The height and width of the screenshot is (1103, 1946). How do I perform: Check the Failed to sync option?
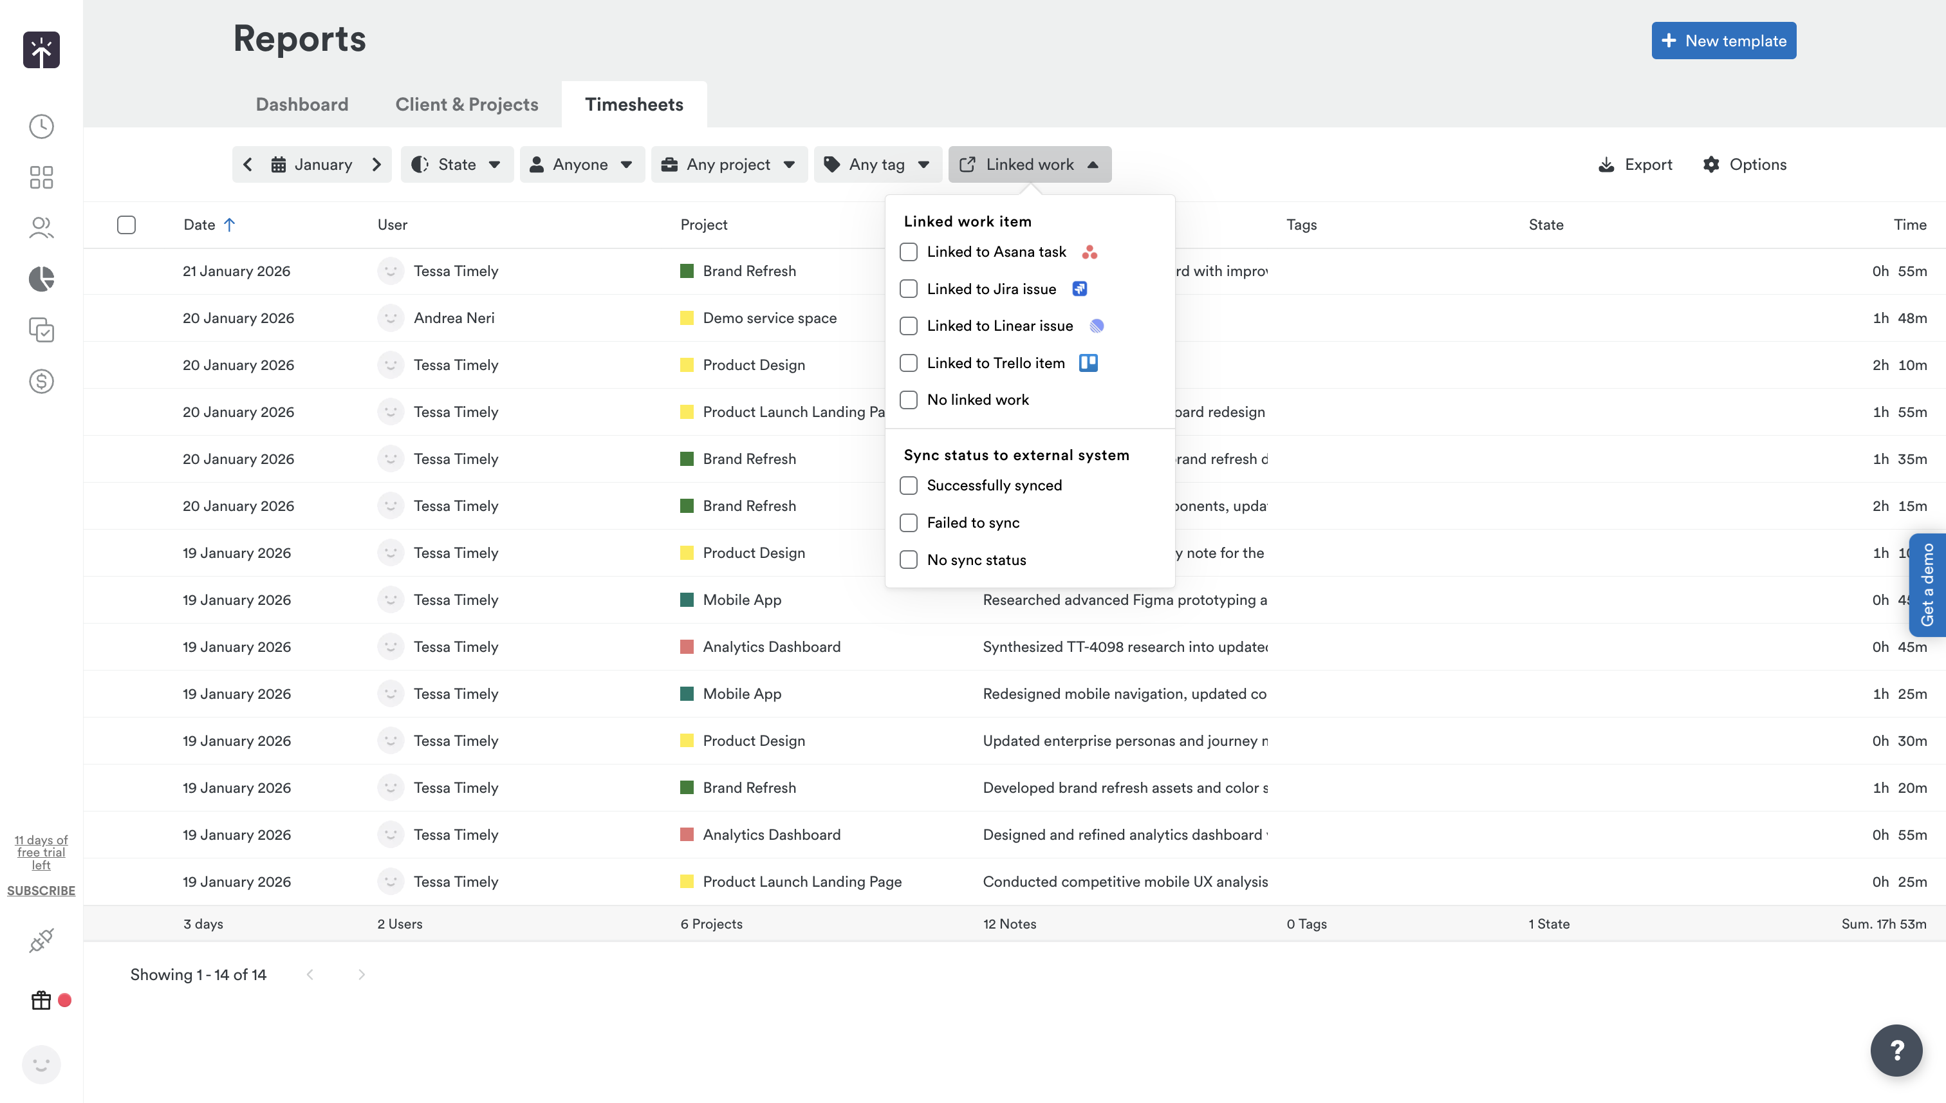(908, 522)
